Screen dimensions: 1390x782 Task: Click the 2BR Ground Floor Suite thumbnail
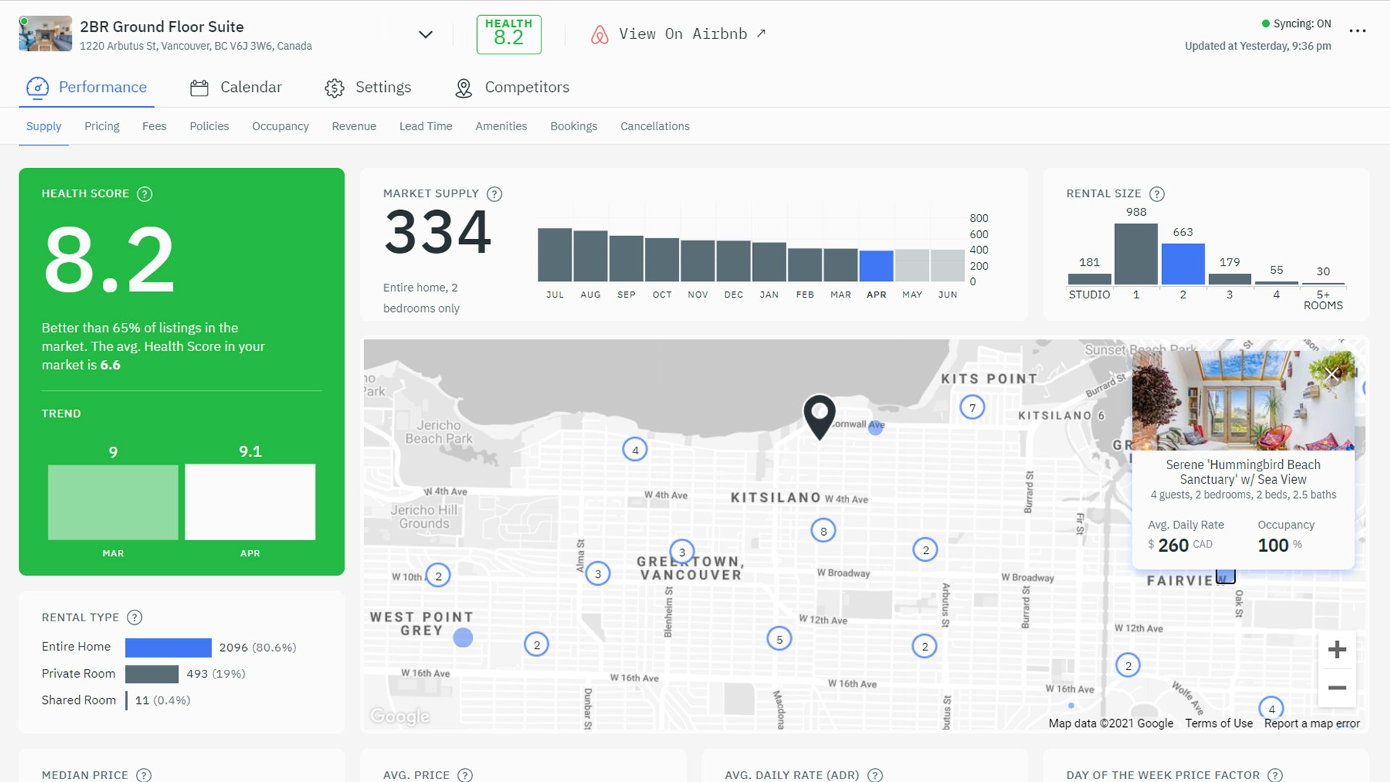45,34
